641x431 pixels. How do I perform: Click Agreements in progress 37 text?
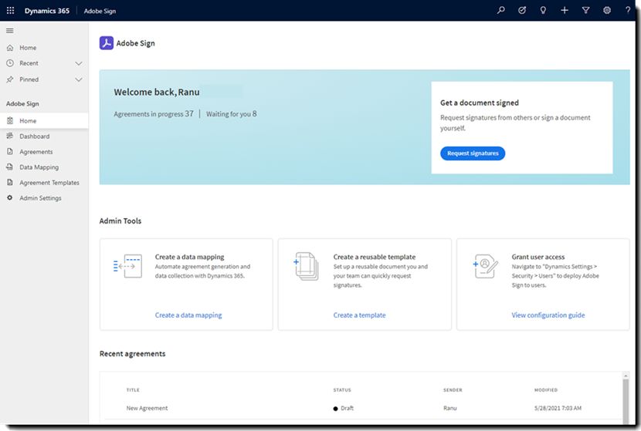tap(154, 114)
